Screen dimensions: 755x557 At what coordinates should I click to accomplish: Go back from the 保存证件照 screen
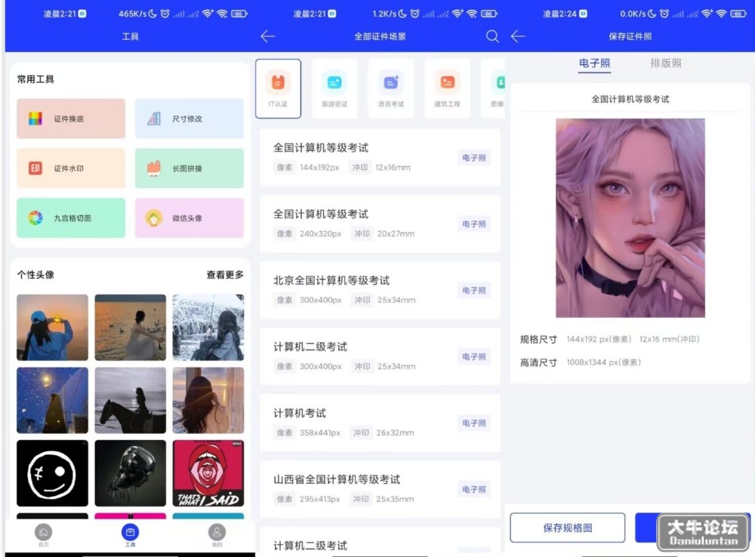click(x=518, y=36)
